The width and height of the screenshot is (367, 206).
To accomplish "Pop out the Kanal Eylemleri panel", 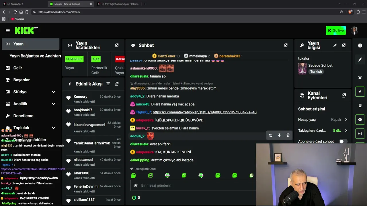I will [343, 95].
